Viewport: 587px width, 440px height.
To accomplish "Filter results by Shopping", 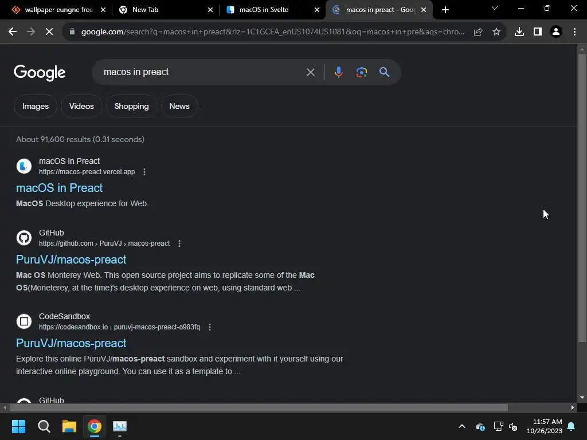I will tap(131, 106).
